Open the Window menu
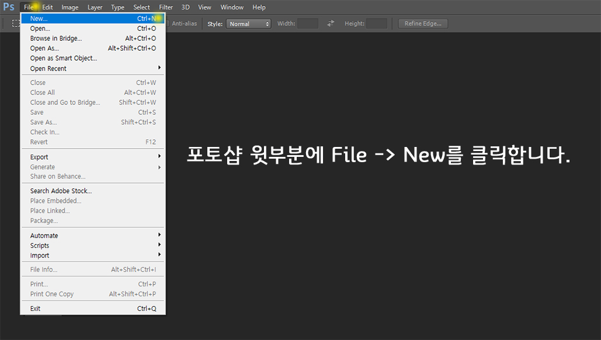 232,7
